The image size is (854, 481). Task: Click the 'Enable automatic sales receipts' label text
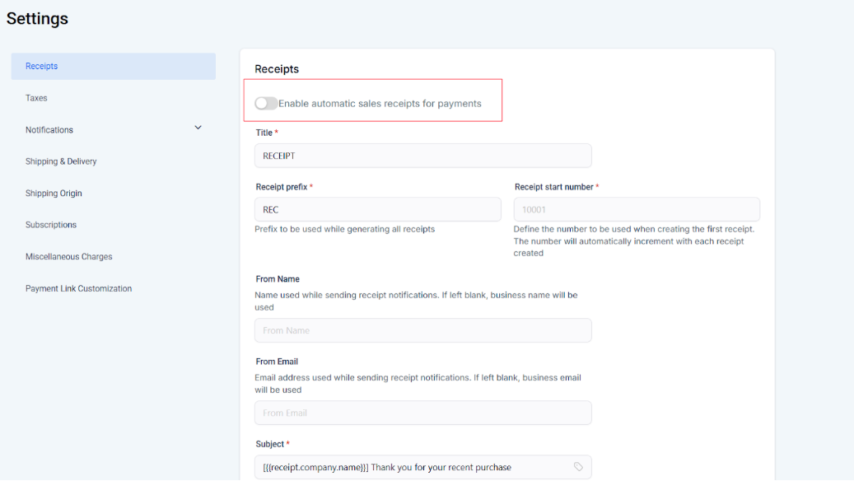click(380, 104)
